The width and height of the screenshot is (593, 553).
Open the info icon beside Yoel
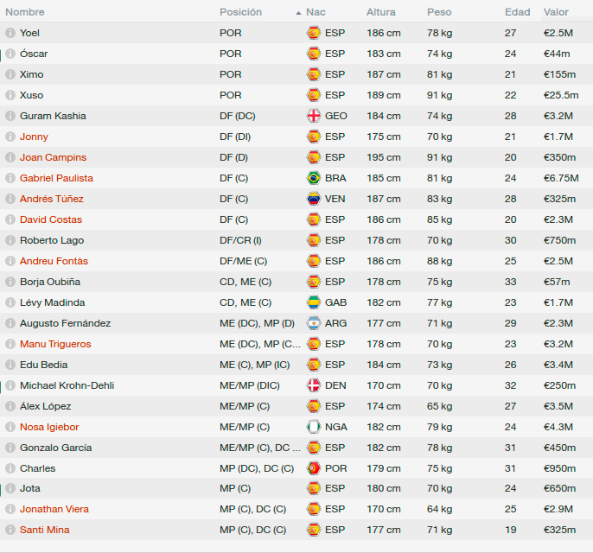pos(10,33)
